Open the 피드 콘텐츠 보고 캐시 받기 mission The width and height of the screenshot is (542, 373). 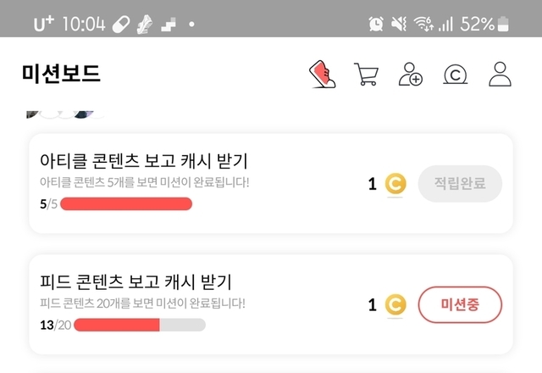point(135,282)
